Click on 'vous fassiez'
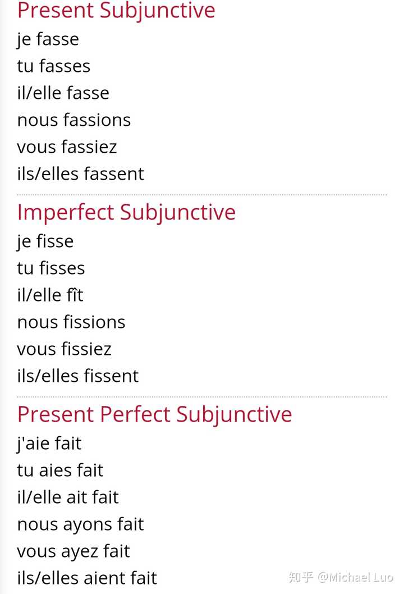Screen dimensions: 404x594 click(x=67, y=147)
